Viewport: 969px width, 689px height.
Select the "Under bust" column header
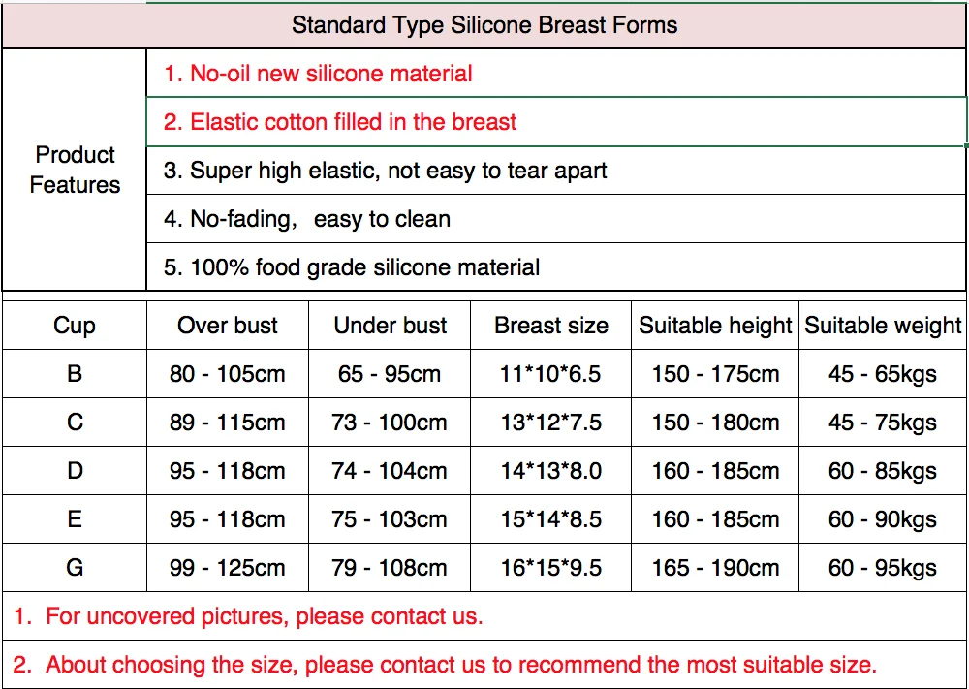tap(390, 326)
